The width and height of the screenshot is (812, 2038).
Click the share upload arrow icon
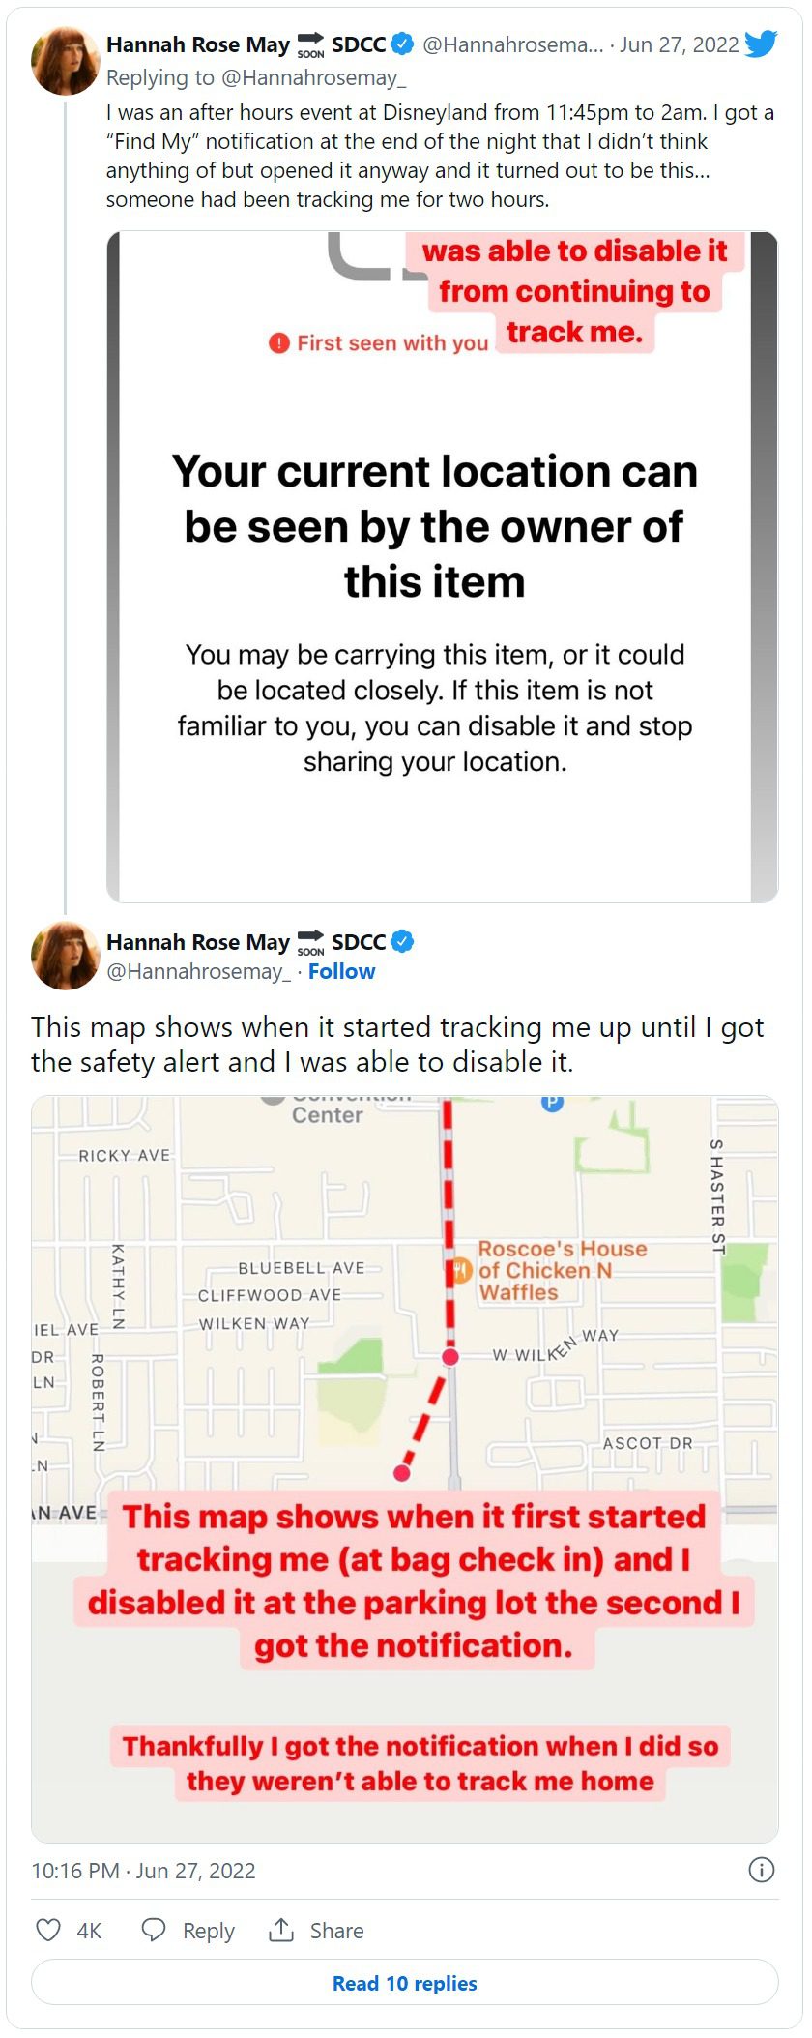tap(281, 1929)
